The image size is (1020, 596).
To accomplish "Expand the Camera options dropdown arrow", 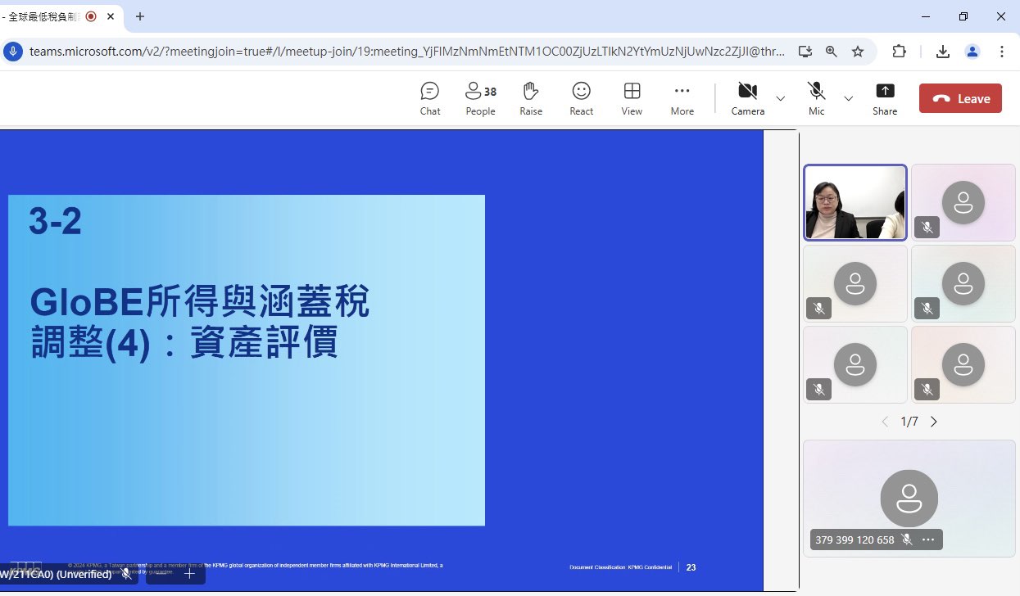I will [x=781, y=99].
